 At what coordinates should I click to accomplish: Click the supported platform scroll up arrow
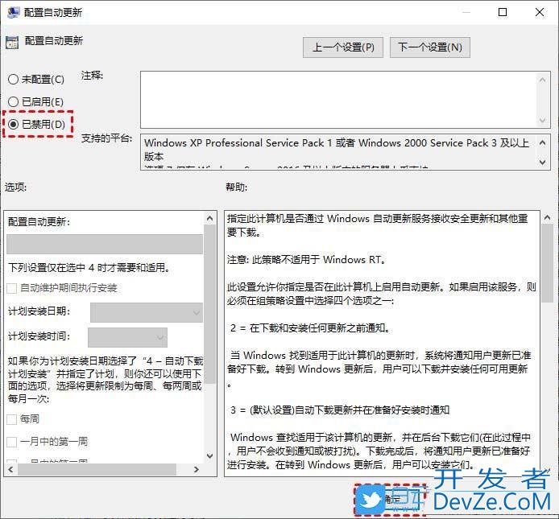tap(543, 143)
